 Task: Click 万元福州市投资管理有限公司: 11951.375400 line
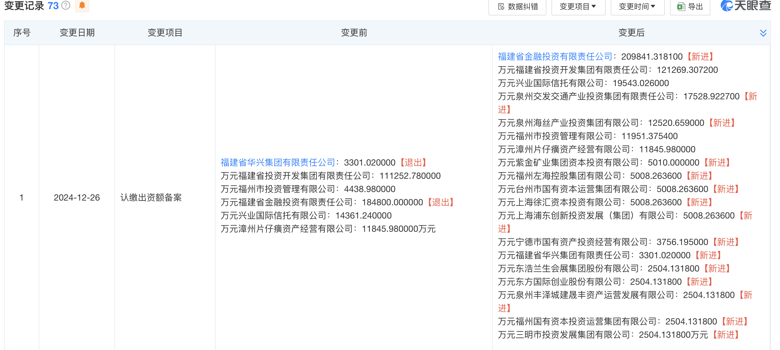(588, 136)
